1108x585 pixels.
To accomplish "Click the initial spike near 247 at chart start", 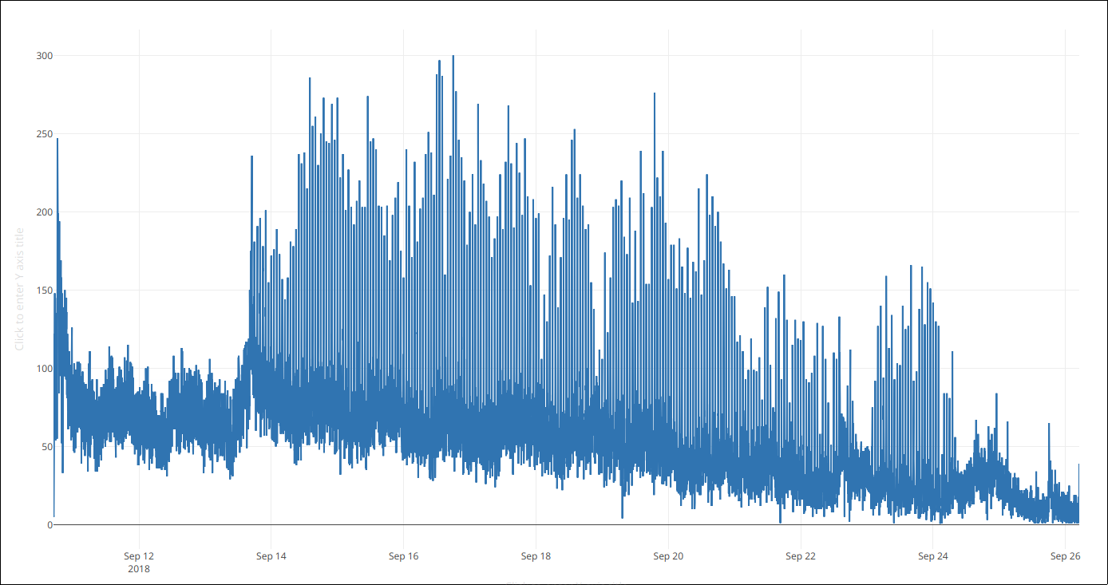I will [57, 140].
